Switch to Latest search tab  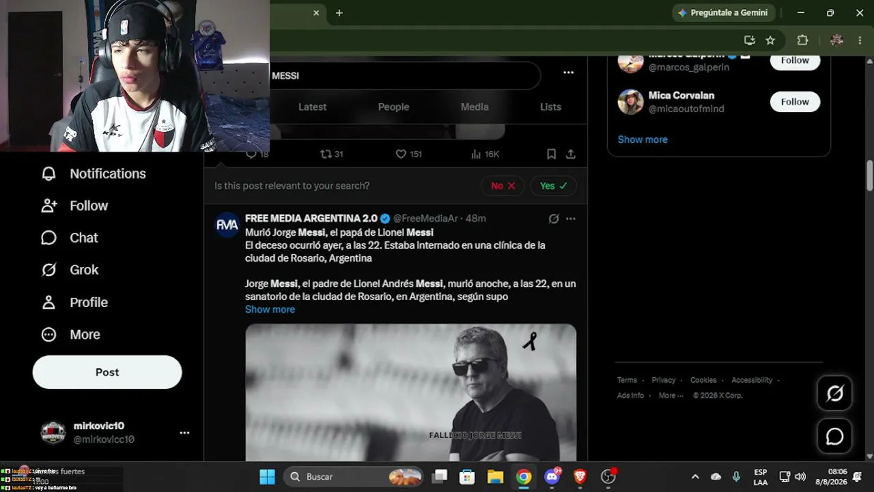point(313,107)
